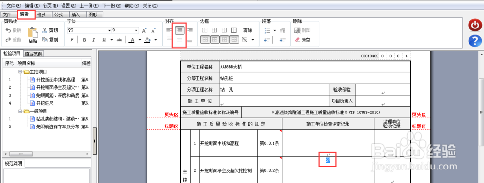The height and width of the screenshot is (183, 484).
Task: Cut selection with 剪切 scissors icon
Action: point(45,30)
